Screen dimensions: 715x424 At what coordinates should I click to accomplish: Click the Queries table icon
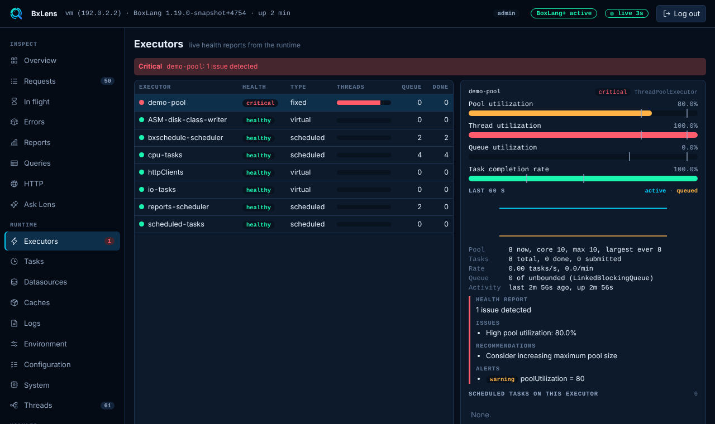(14, 163)
